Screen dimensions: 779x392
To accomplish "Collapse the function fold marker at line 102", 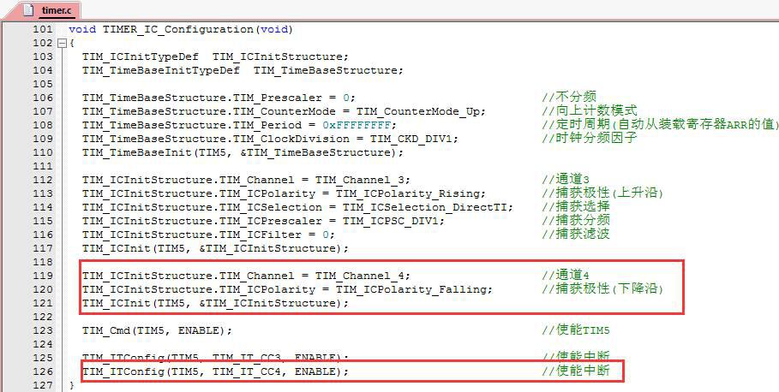I will 62,43.
